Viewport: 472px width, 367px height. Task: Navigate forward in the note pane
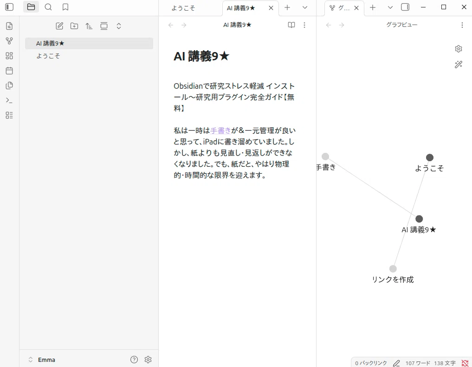coord(184,25)
